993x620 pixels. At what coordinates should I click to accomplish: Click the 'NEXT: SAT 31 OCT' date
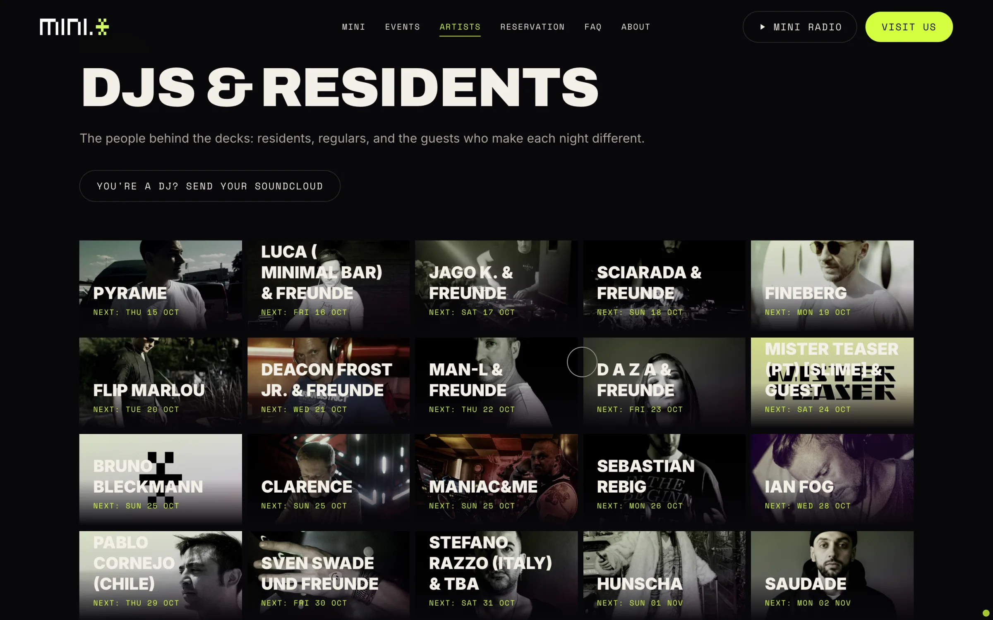[x=472, y=603]
